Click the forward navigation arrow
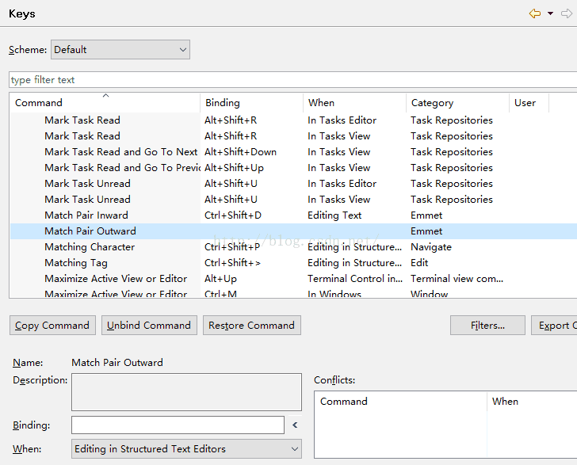 coord(566,13)
